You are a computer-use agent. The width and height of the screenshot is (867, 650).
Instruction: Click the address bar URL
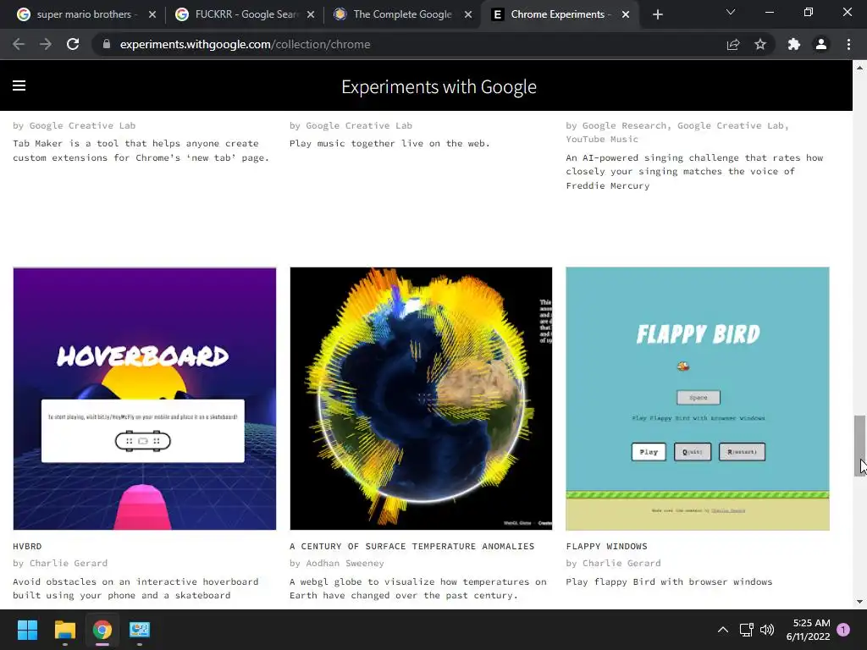point(245,44)
